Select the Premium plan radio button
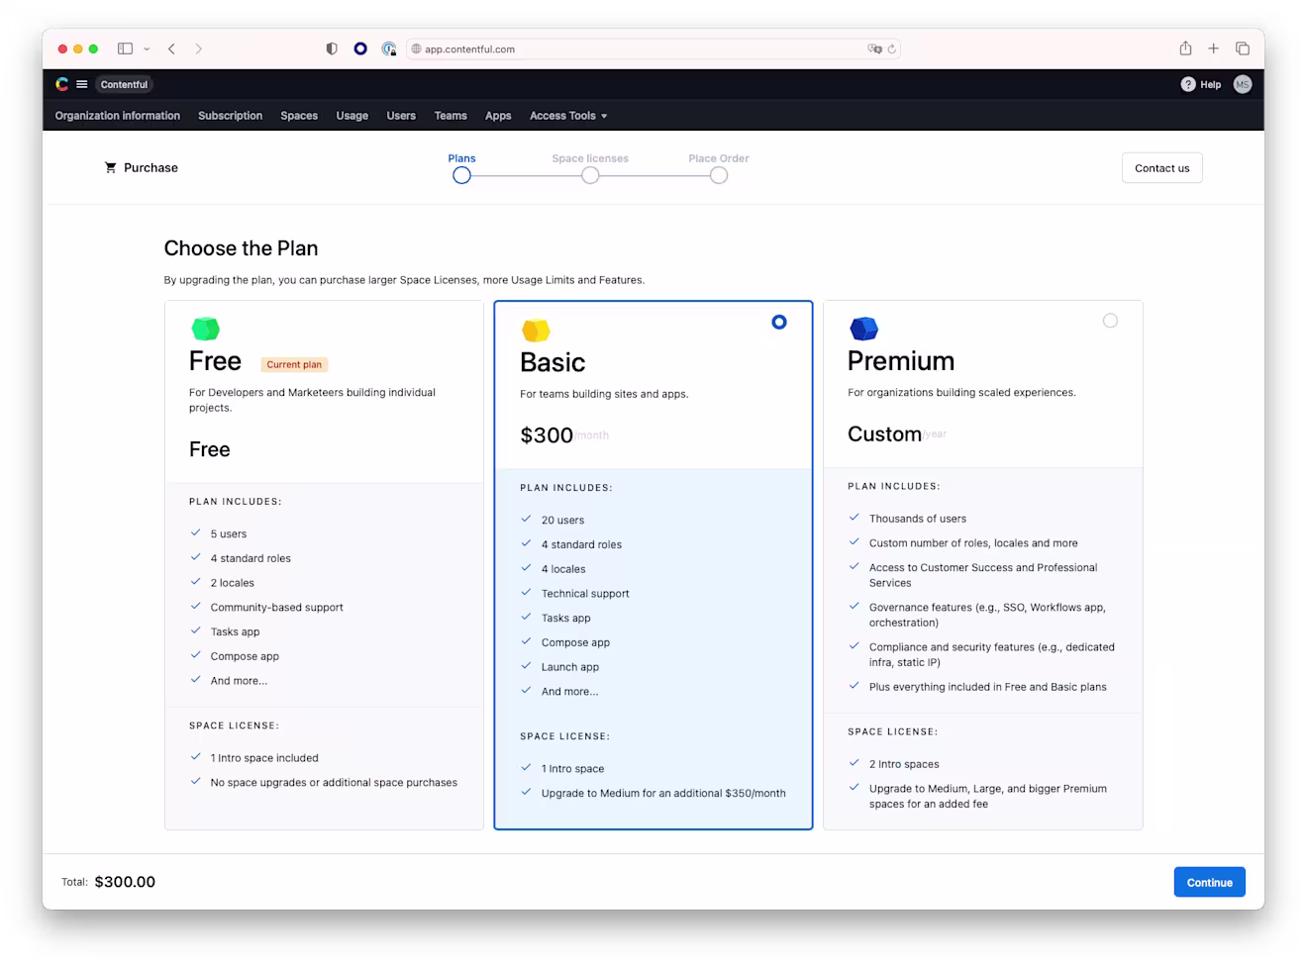Image resolution: width=1307 pixels, height=966 pixels. pyautogui.click(x=1110, y=321)
